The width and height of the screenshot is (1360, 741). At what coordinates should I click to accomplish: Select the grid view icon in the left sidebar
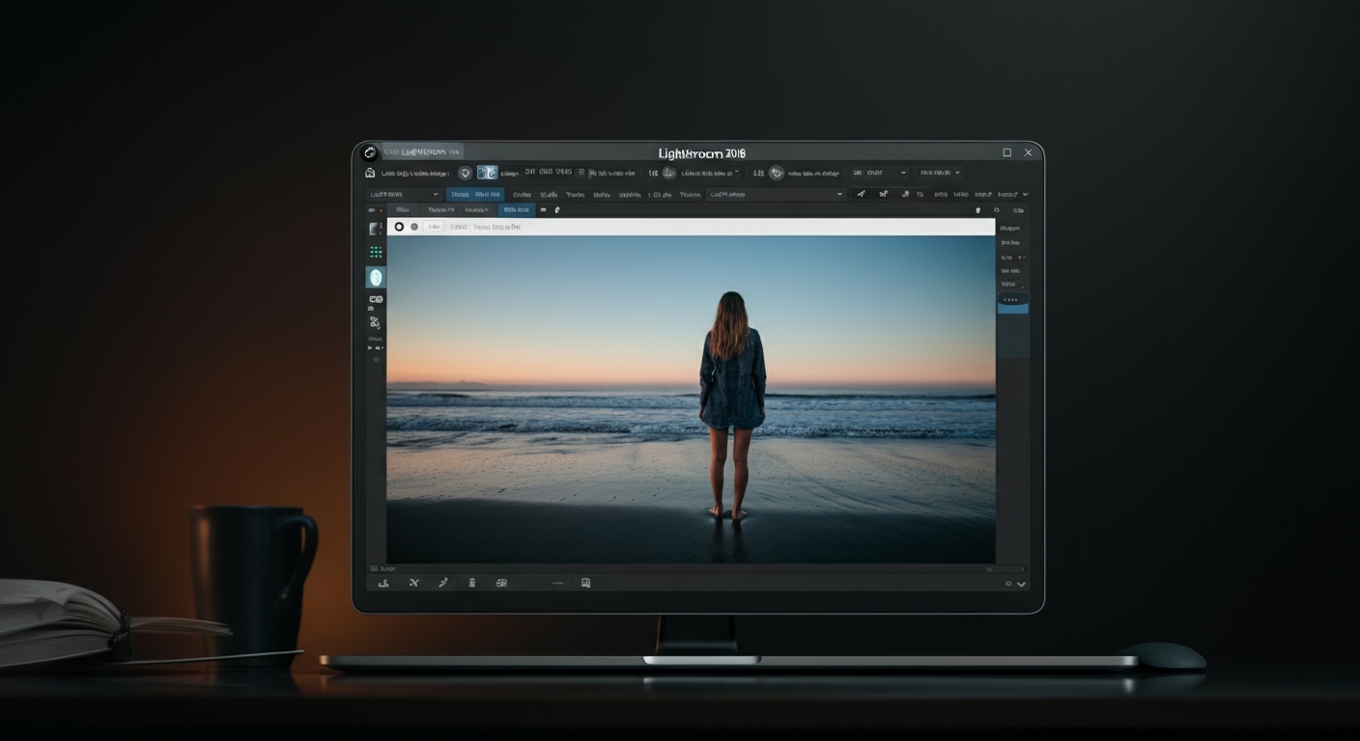pos(375,252)
